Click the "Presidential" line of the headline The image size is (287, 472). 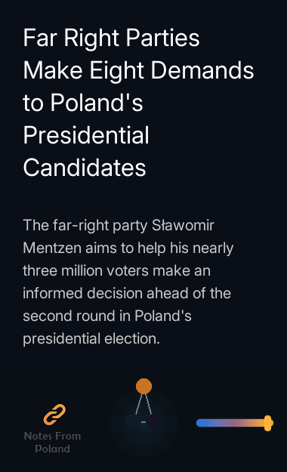(86, 135)
